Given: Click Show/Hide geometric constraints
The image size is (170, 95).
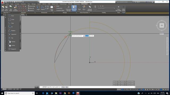Looking at the screenshot, I should tap(31, 6).
